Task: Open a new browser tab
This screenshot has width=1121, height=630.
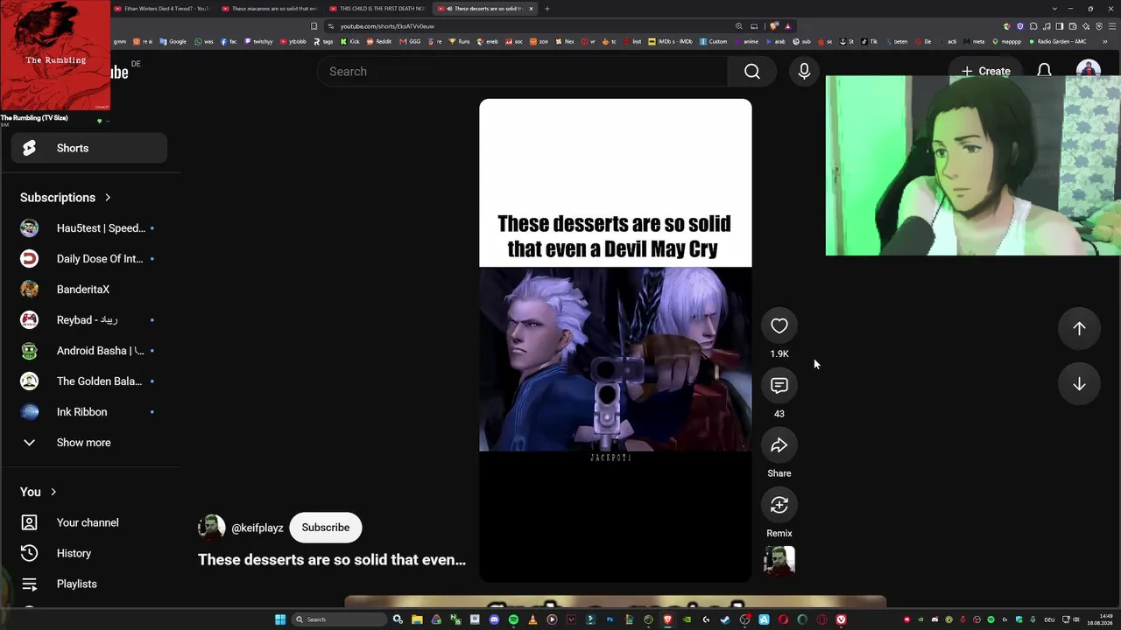Action: [x=546, y=9]
